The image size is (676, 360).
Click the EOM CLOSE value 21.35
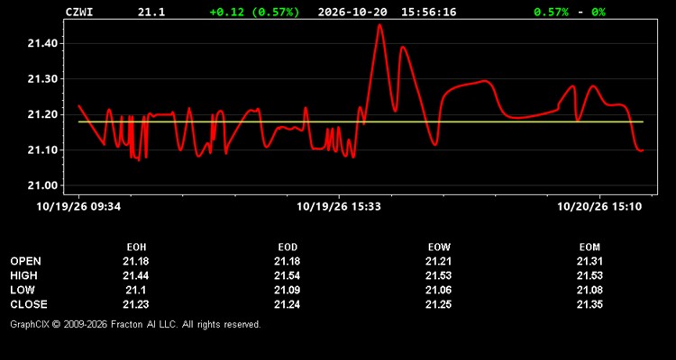589,304
